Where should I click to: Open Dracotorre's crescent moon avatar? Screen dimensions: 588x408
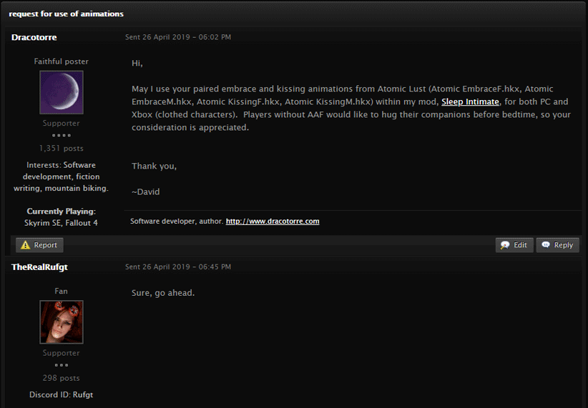pos(62,92)
